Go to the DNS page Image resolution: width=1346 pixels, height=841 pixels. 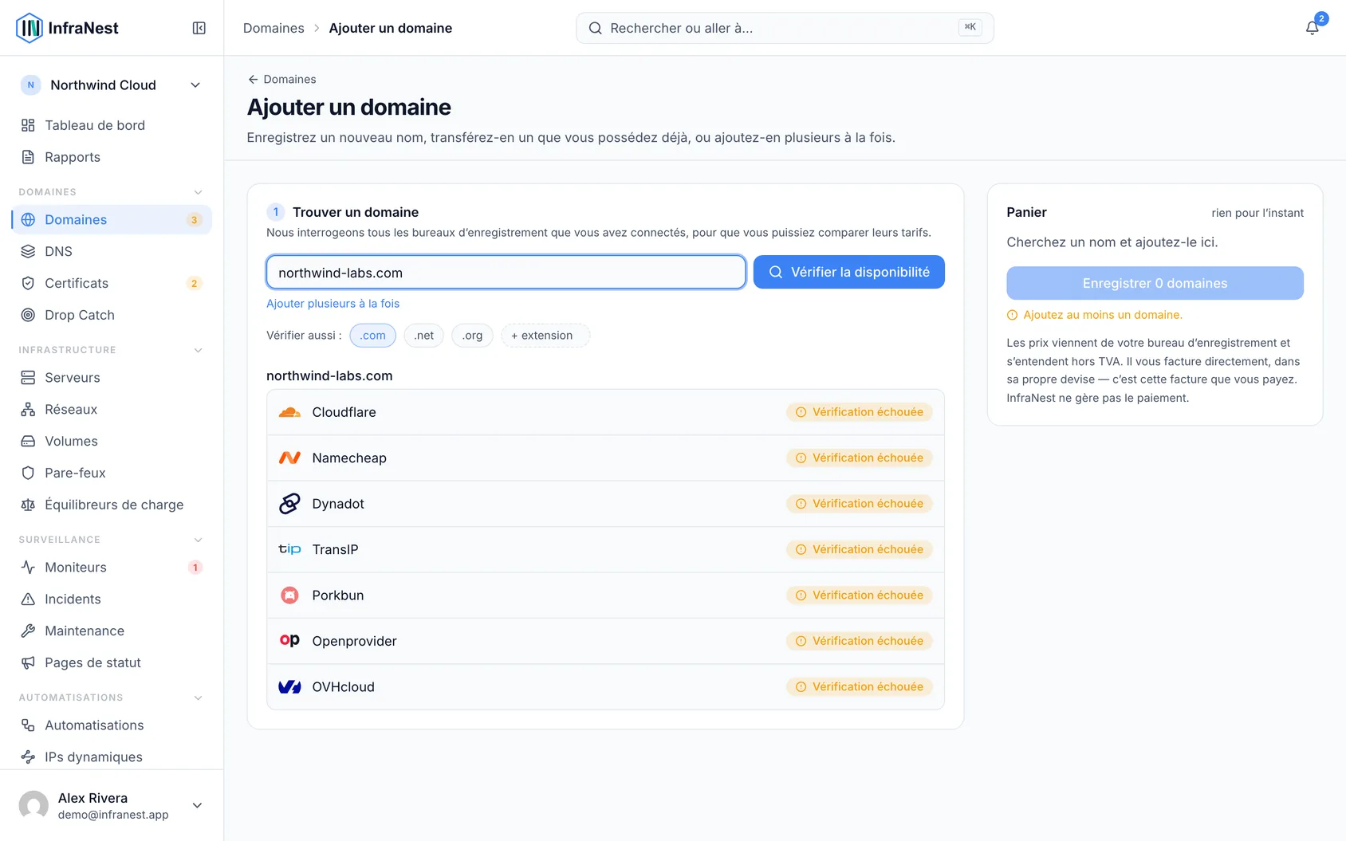coord(112,251)
